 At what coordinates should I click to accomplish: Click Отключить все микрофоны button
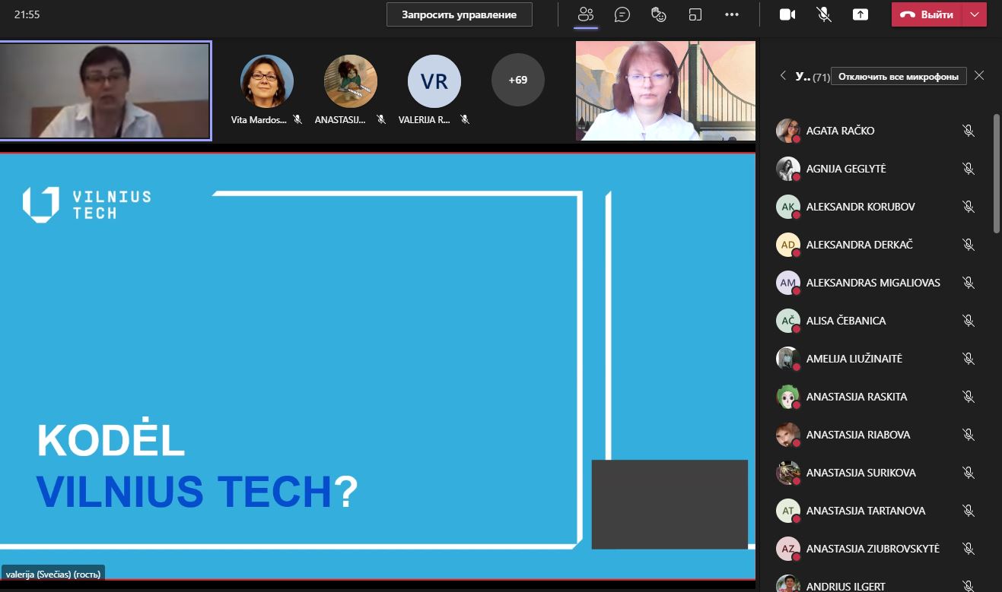coord(899,76)
